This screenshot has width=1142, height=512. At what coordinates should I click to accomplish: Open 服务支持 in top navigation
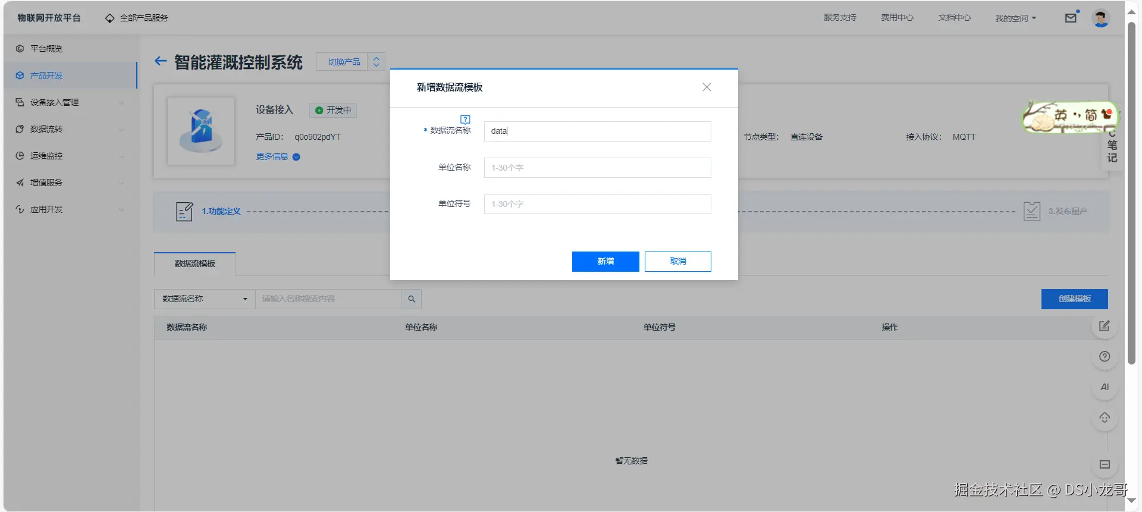tap(840, 18)
